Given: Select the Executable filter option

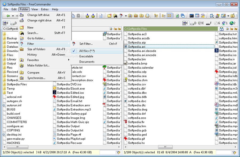Looking at the screenshot, I should point(97,56).
